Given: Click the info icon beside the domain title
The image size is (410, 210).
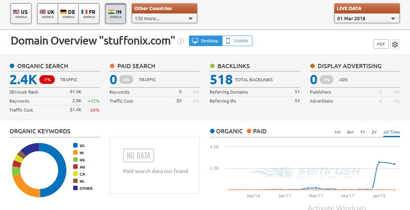Looking at the screenshot, I should [x=180, y=42].
